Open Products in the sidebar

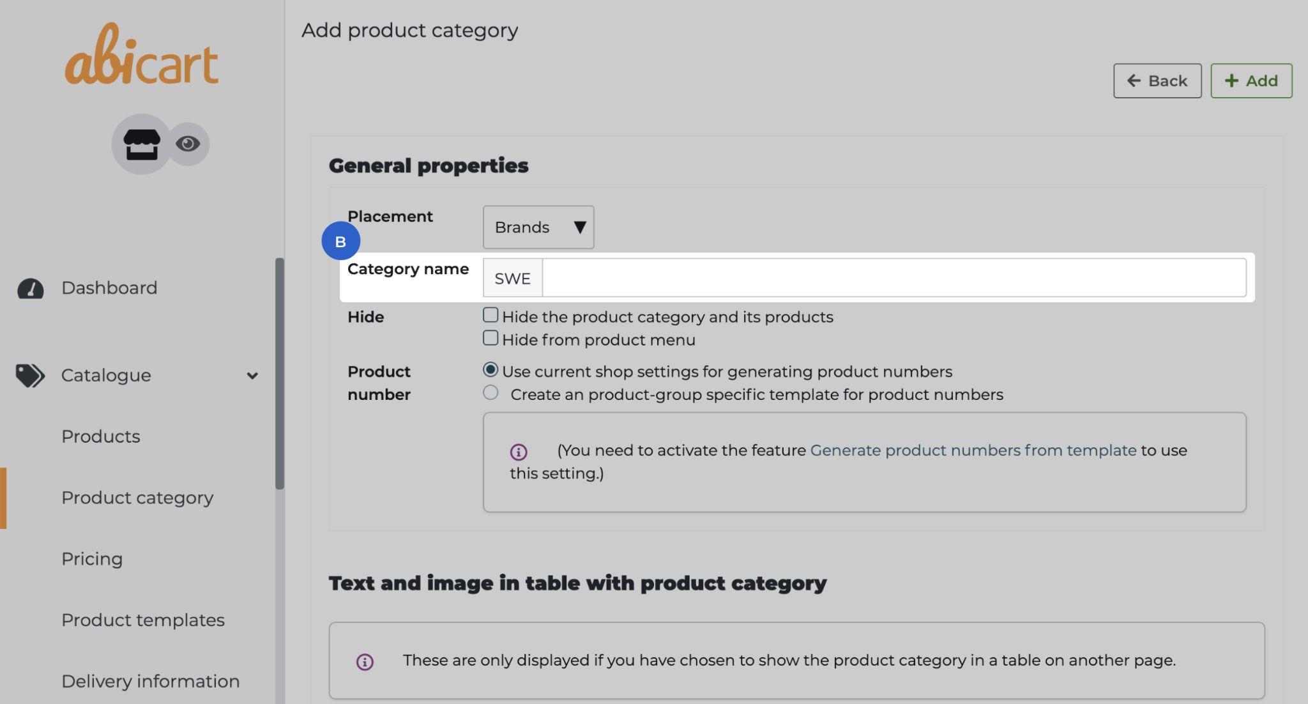click(x=101, y=436)
